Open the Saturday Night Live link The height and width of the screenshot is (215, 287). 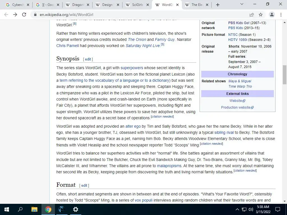pos(143,46)
